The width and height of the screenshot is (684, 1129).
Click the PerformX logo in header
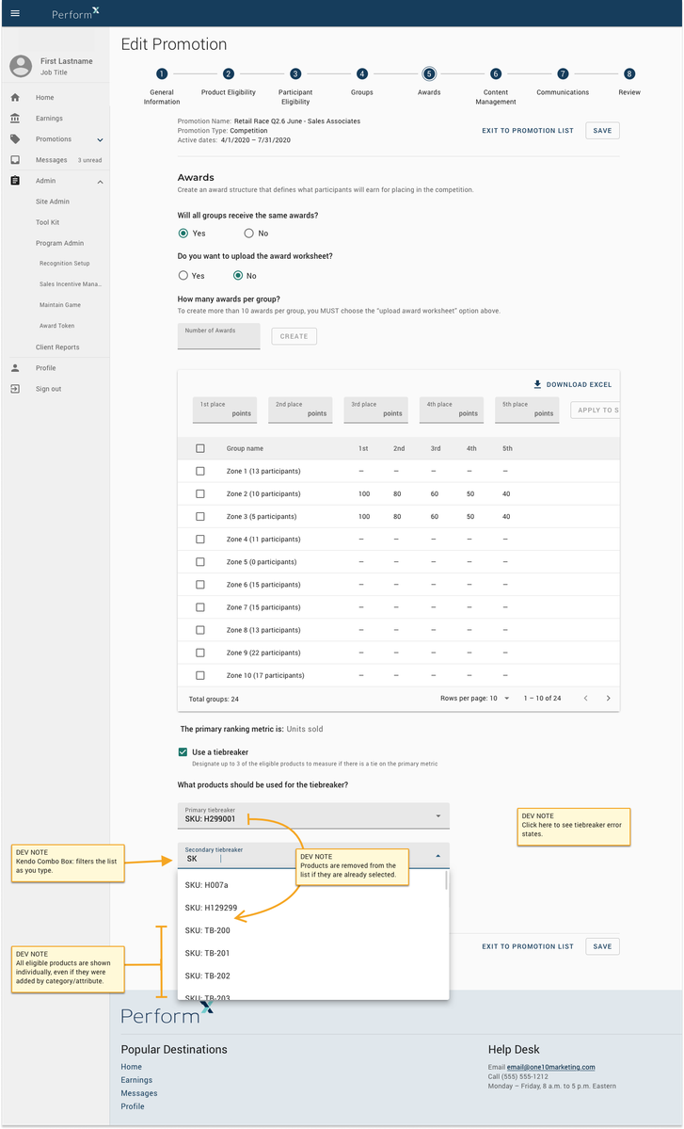pyautogui.click(x=75, y=14)
